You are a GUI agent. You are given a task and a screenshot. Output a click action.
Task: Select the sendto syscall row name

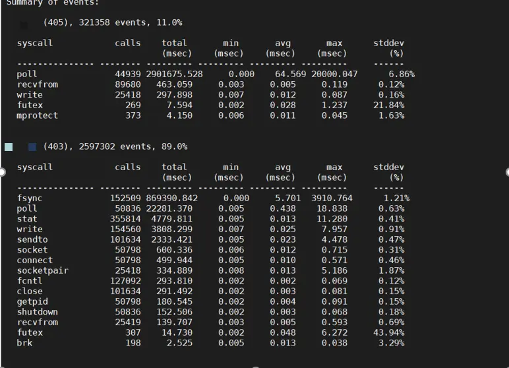point(32,239)
